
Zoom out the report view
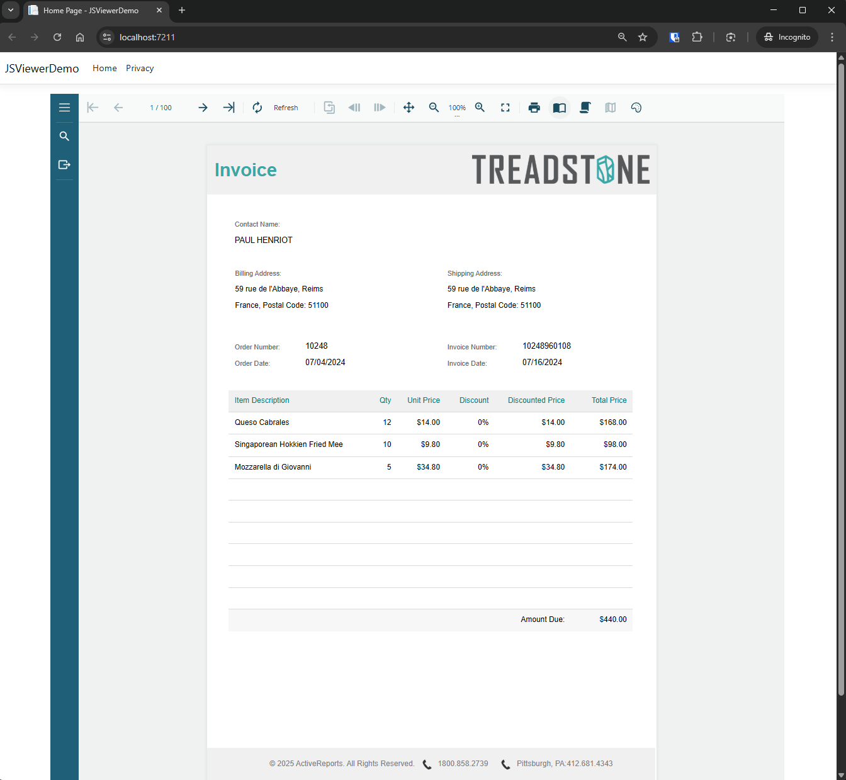point(434,108)
